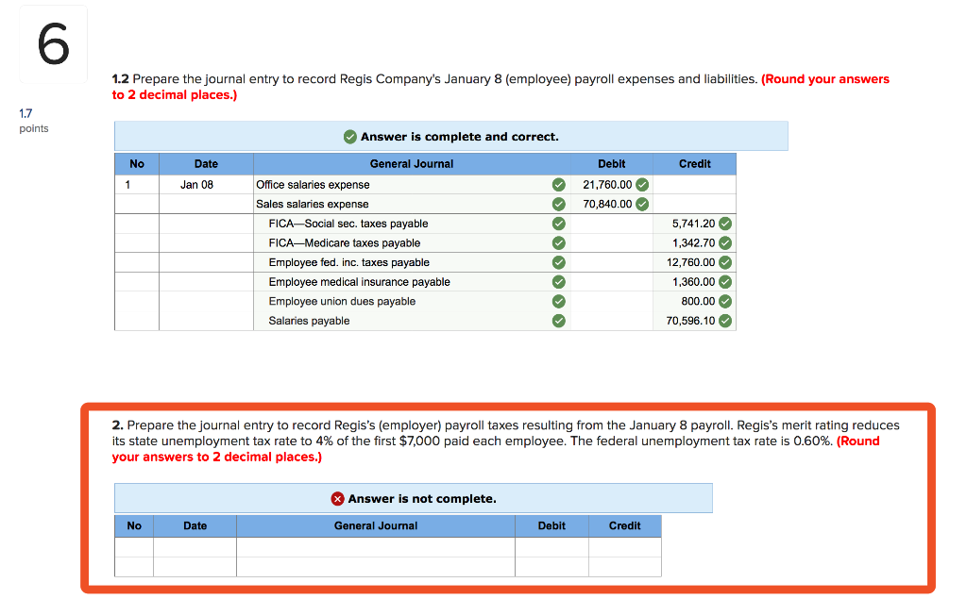
Task: Click the Credit header in requirement 2 table
Action: pyautogui.click(x=624, y=525)
